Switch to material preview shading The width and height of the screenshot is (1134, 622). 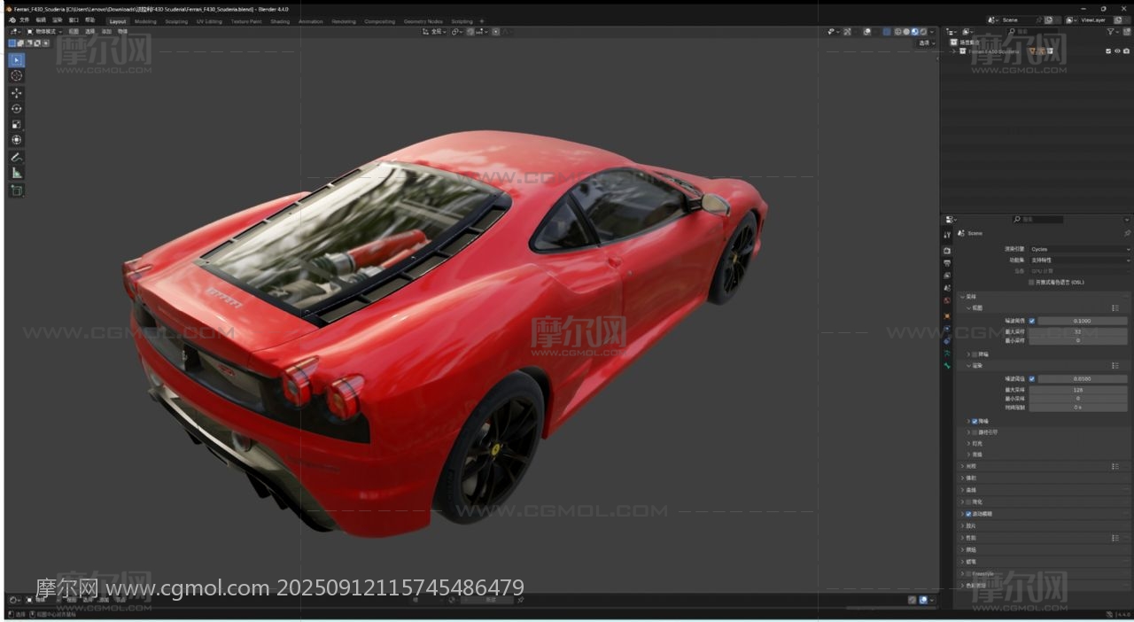click(914, 32)
